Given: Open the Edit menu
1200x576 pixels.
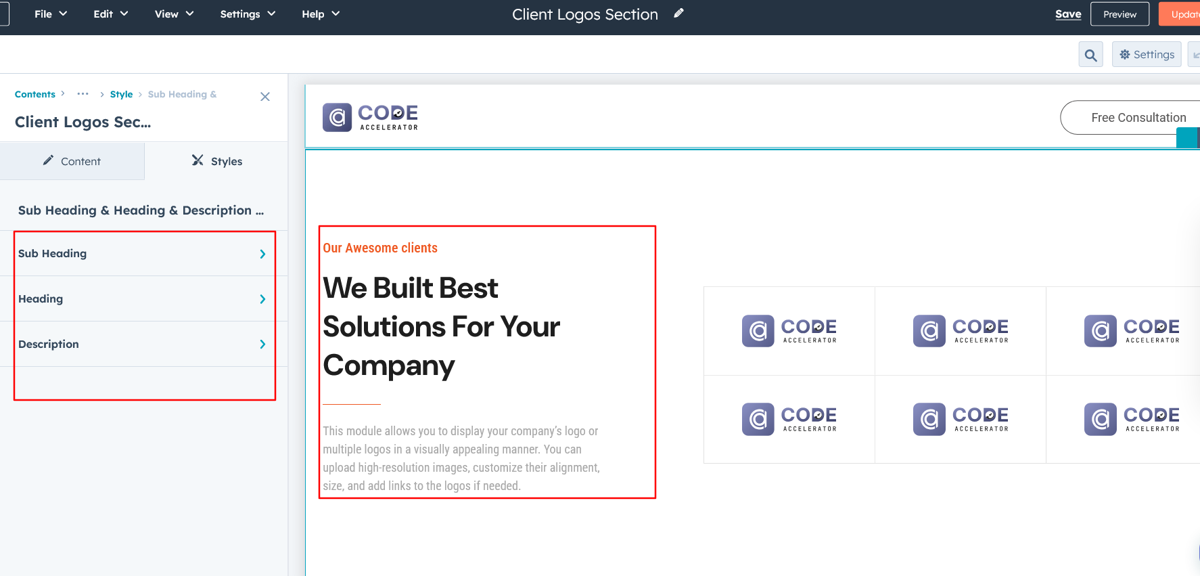Looking at the screenshot, I should (110, 14).
